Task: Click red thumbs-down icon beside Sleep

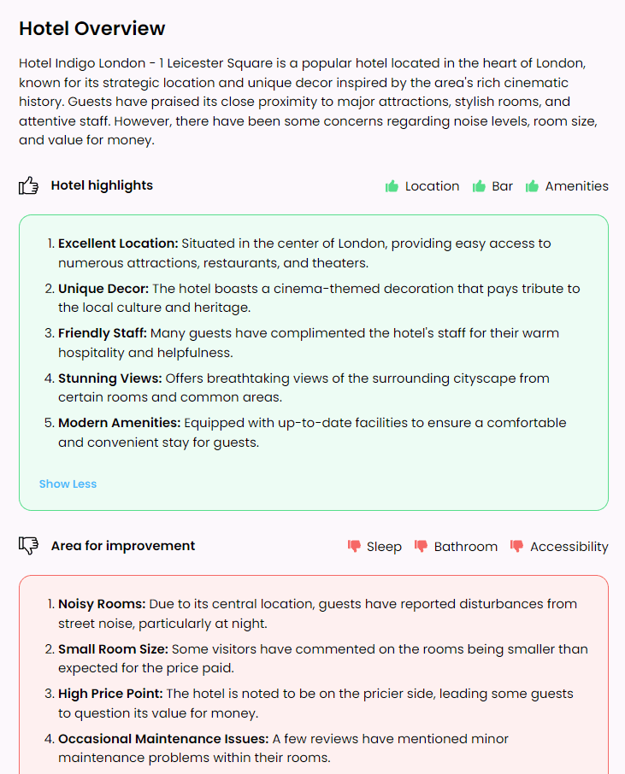Action: click(x=354, y=546)
